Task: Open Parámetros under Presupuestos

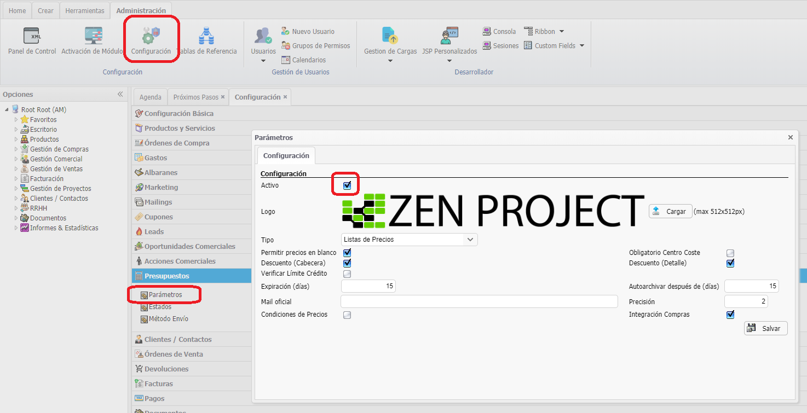Action: pos(165,295)
